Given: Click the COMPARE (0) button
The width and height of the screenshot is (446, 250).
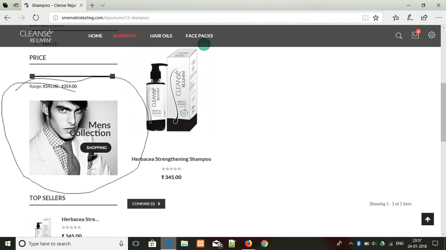Looking at the screenshot, I should [146, 204].
